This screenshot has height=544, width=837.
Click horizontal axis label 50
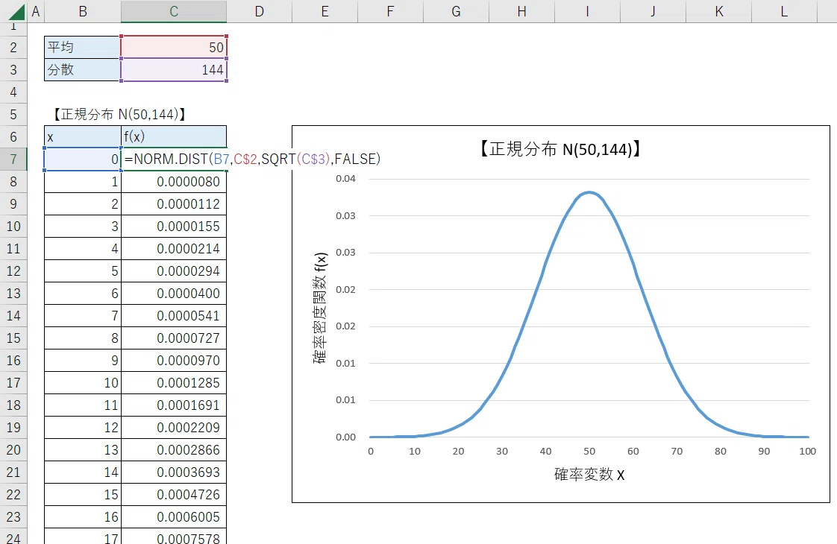tap(589, 451)
